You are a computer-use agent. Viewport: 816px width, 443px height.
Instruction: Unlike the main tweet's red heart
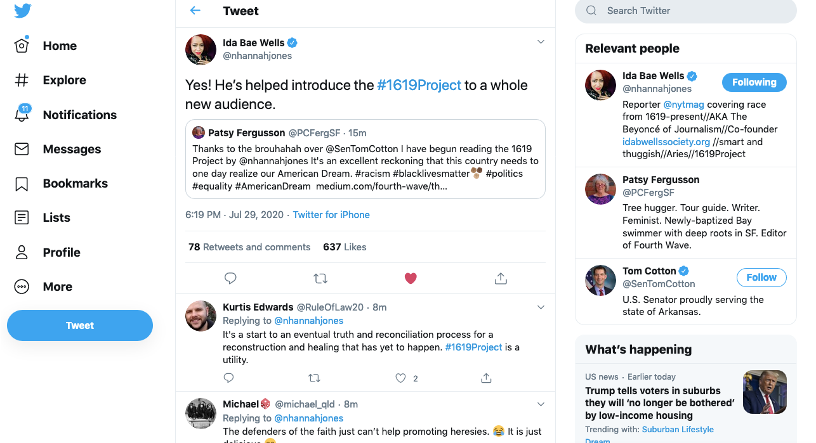(x=411, y=278)
